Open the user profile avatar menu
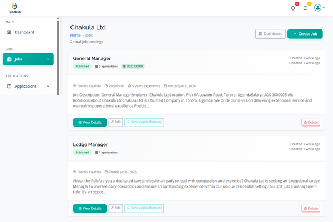Viewport: 333px width, 222px height. [319, 8]
